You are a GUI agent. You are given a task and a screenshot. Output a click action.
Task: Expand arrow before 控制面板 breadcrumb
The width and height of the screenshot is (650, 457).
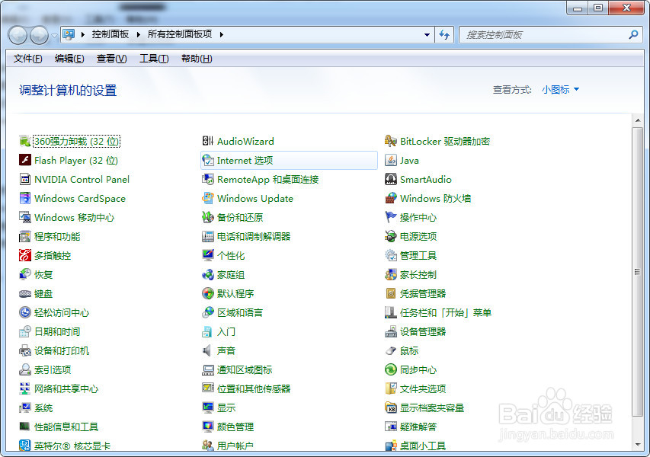[x=83, y=35]
